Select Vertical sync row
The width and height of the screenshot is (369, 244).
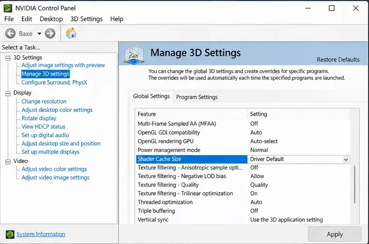tap(243, 220)
